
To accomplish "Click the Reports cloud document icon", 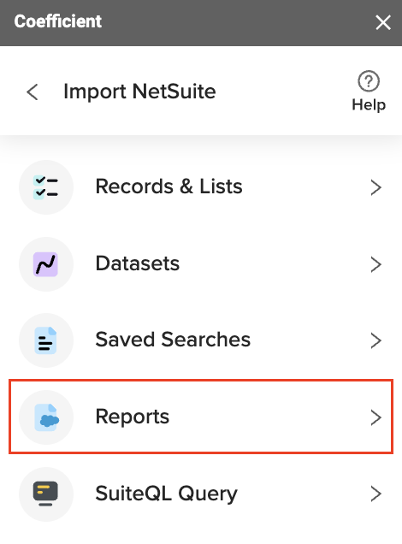I will point(46,417).
